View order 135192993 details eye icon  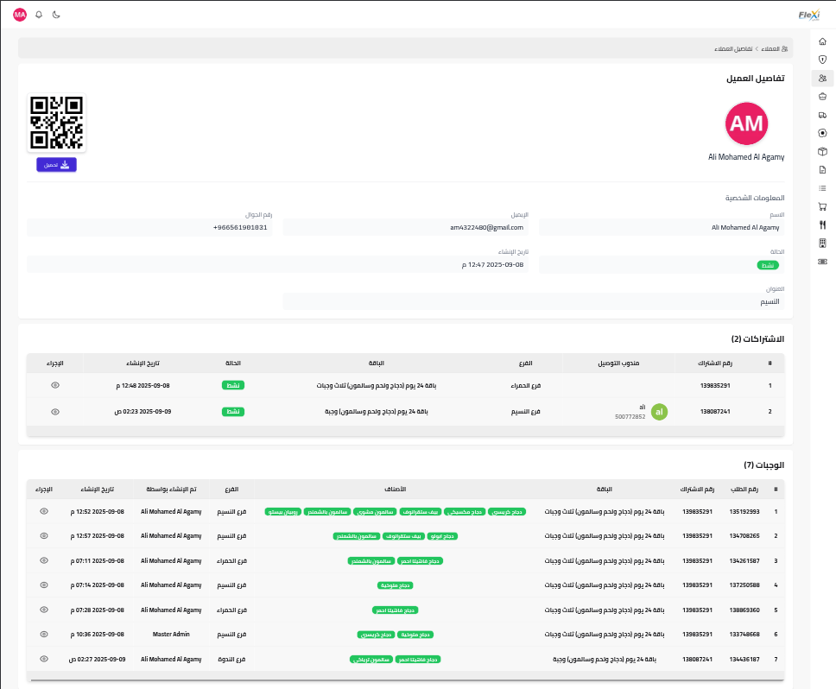(44, 511)
